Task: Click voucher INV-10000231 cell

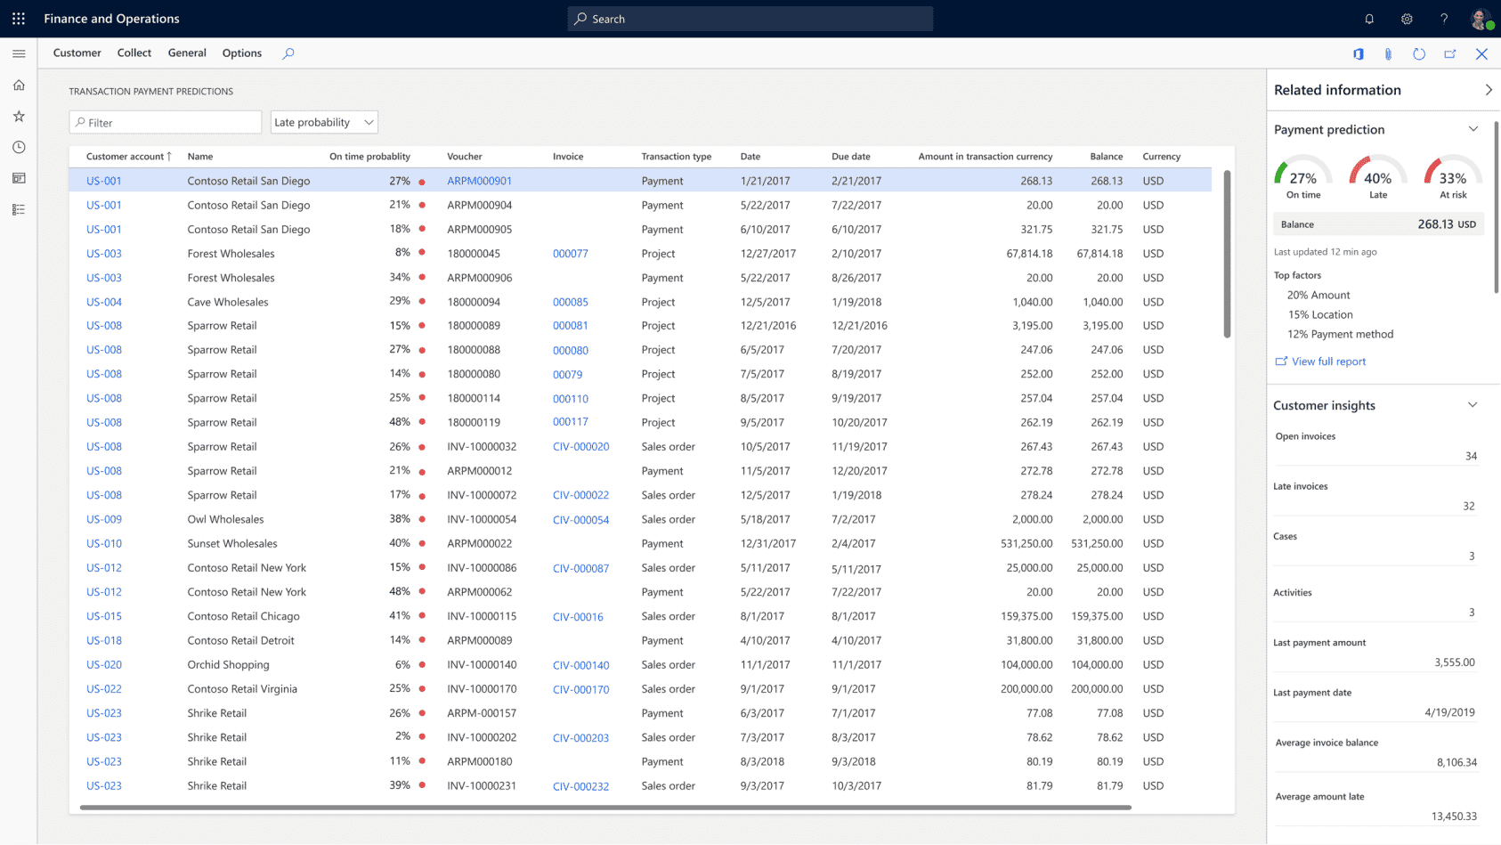Action: [x=482, y=786]
